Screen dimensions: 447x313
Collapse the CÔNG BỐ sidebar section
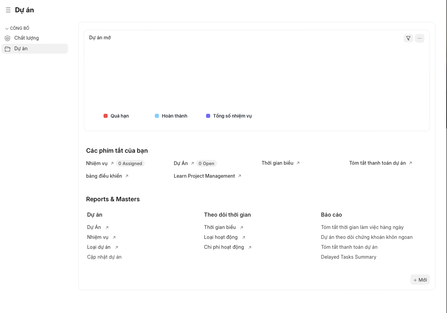[x=6, y=28]
